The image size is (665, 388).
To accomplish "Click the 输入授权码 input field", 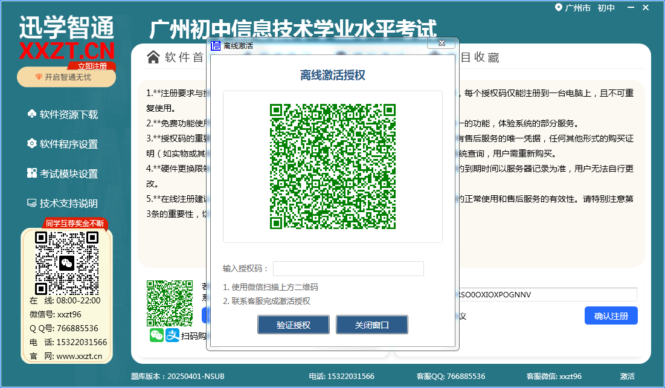I will [348, 269].
